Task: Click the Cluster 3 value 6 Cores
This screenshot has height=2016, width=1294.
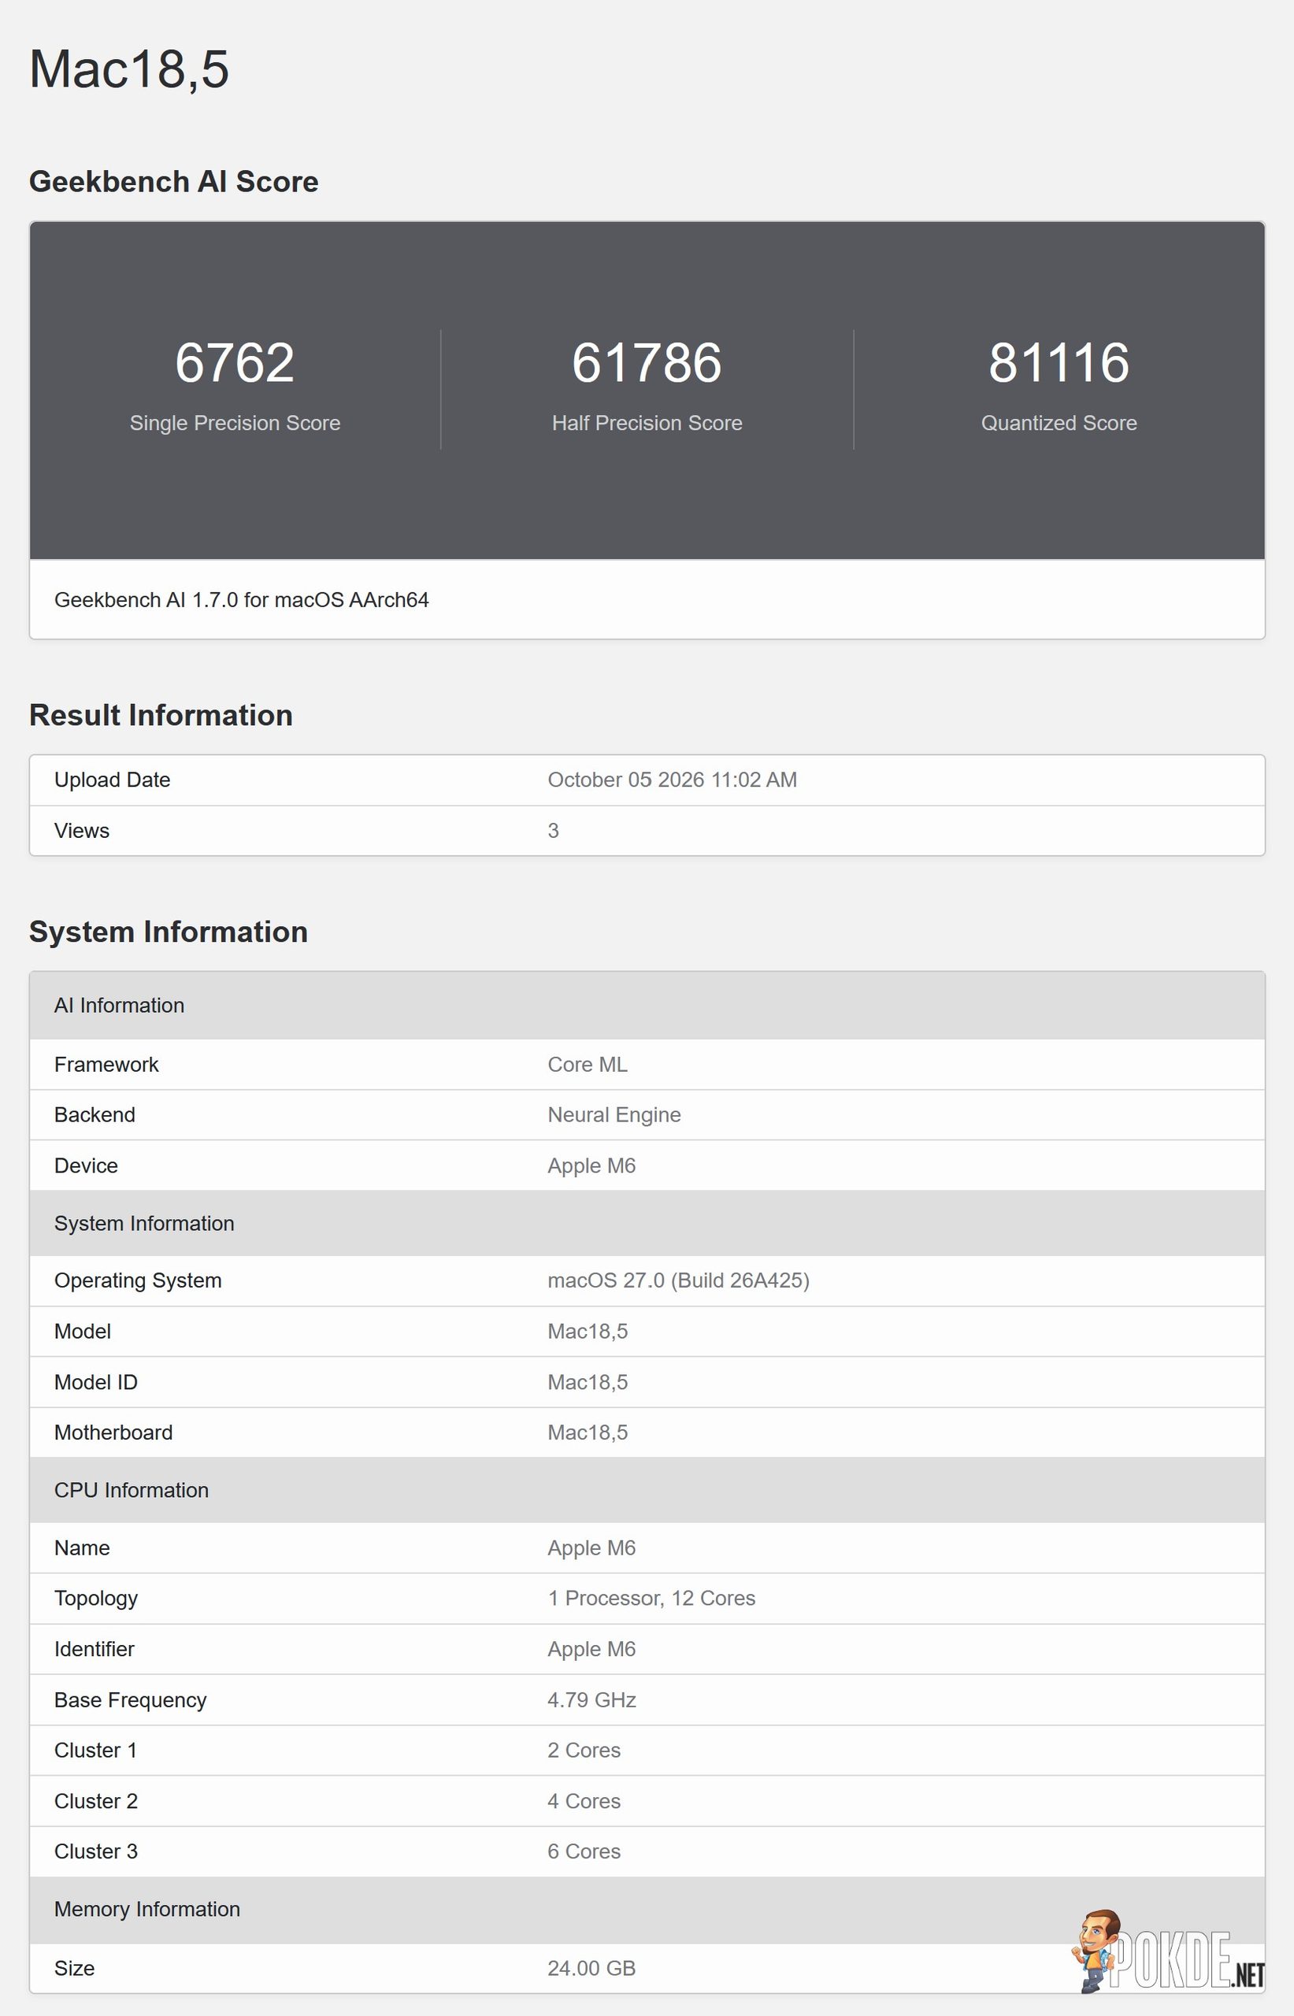Action: click(584, 1851)
